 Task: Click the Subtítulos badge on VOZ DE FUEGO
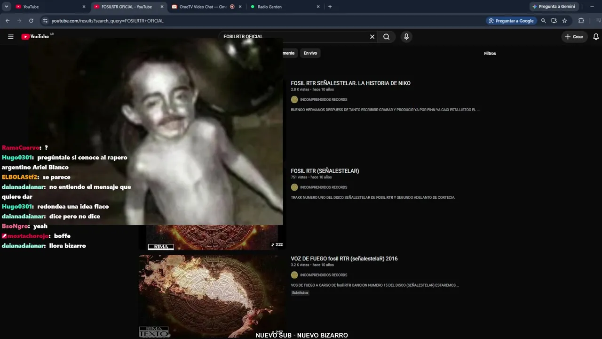300,293
